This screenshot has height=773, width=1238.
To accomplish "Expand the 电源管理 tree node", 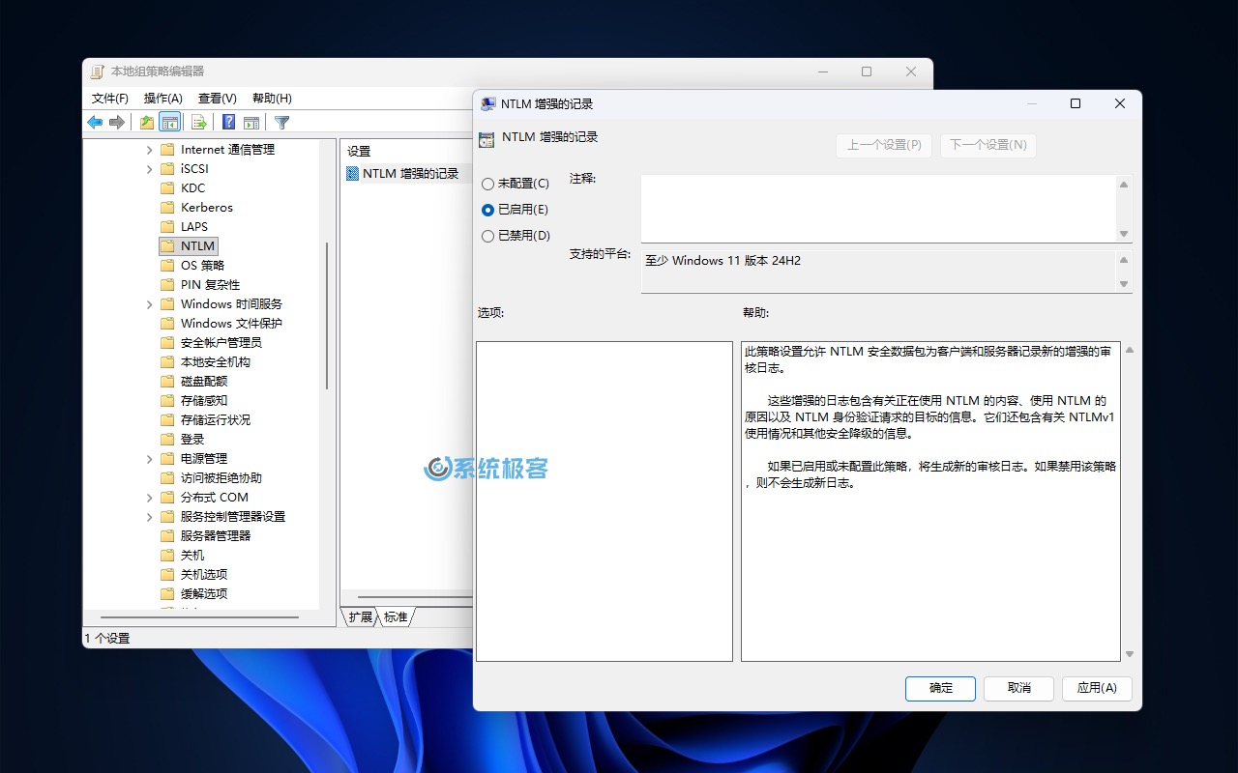I will (150, 459).
